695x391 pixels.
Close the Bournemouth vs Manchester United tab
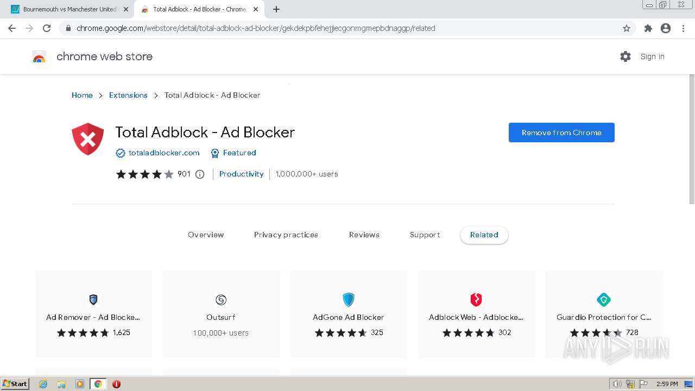pyautogui.click(x=126, y=9)
